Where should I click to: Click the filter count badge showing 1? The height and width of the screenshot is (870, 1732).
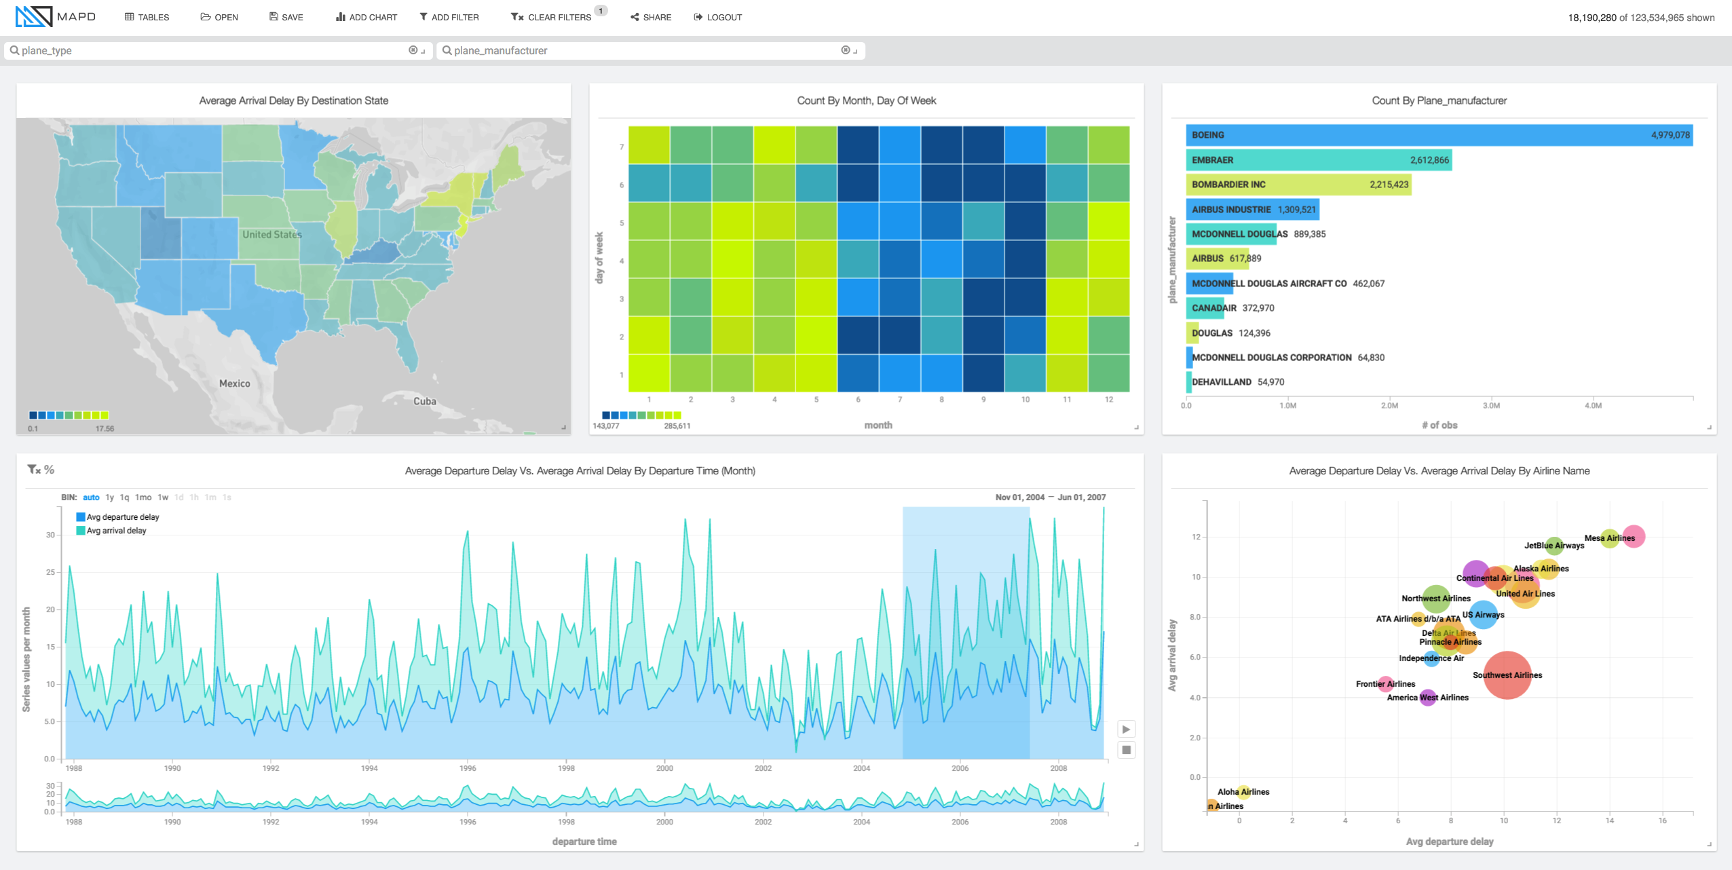[601, 11]
